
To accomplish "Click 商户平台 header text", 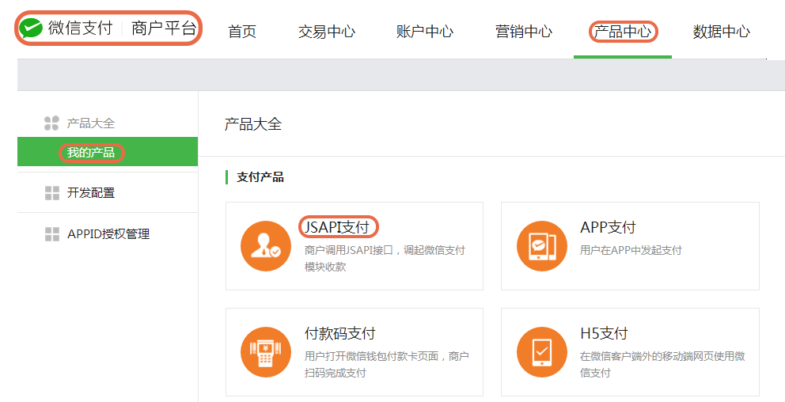I will pyautogui.click(x=164, y=28).
